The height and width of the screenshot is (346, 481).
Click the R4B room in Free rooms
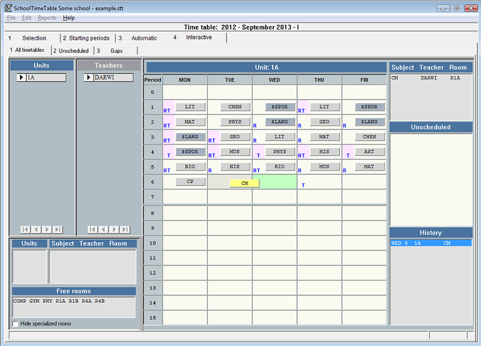coord(100,301)
